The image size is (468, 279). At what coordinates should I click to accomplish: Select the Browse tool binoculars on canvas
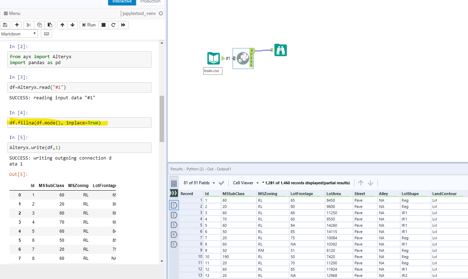click(x=280, y=50)
